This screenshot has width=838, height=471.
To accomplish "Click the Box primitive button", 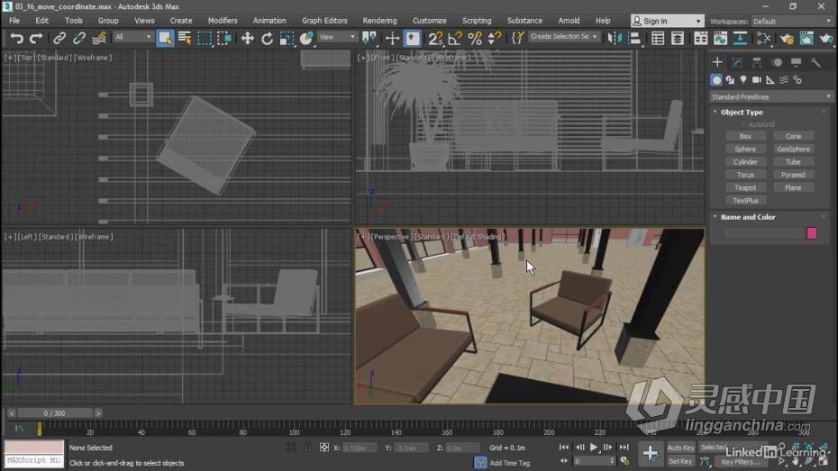I will click(x=745, y=136).
